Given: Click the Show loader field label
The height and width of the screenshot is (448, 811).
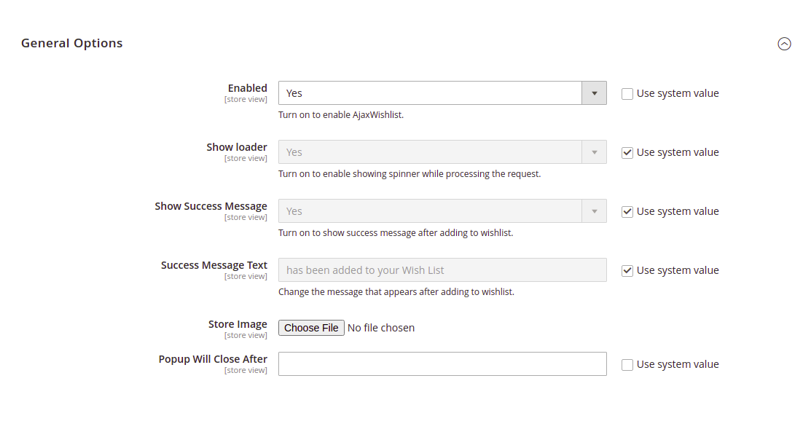Looking at the screenshot, I should pos(236,147).
